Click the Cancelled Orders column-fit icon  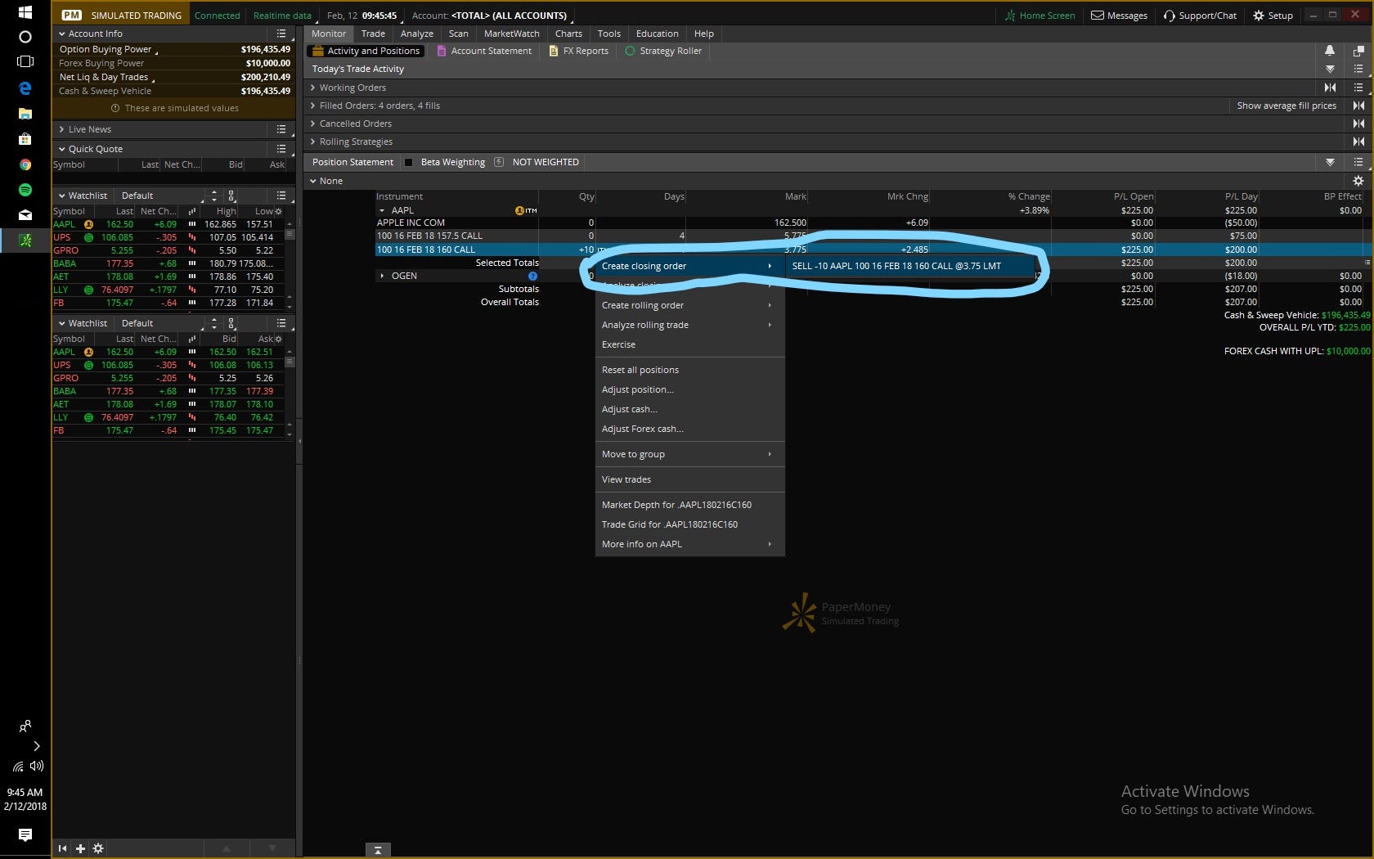coord(1358,124)
